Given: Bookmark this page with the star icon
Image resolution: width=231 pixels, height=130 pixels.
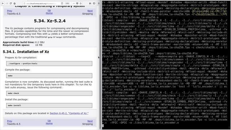Looking at the screenshot, I should click(80, 3).
